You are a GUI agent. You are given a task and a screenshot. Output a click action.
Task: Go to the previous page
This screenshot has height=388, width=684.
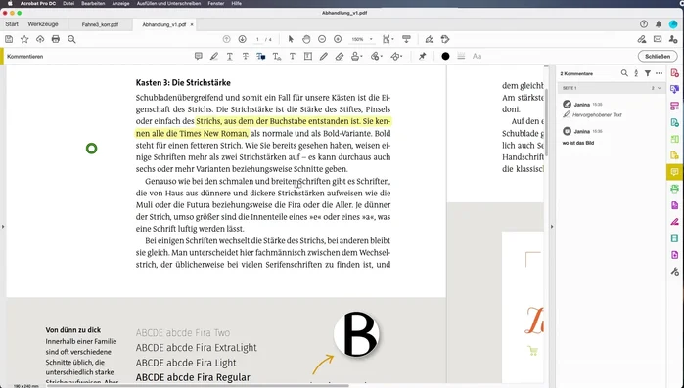tap(226, 39)
